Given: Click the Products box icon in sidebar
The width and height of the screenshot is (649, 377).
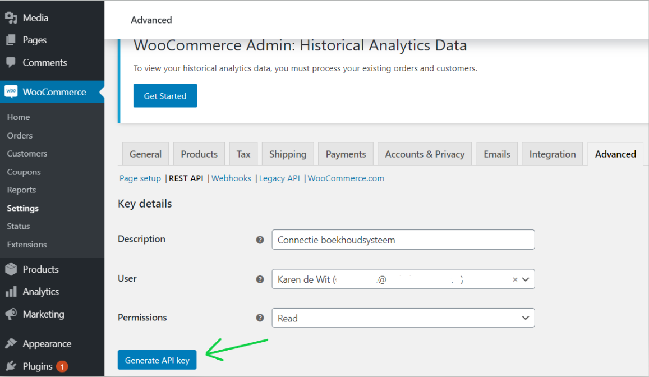Looking at the screenshot, I should pyautogui.click(x=11, y=269).
